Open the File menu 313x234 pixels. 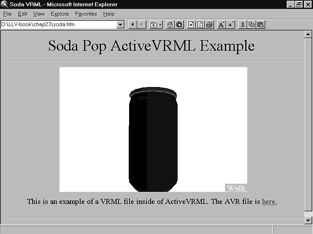click(x=7, y=14)
